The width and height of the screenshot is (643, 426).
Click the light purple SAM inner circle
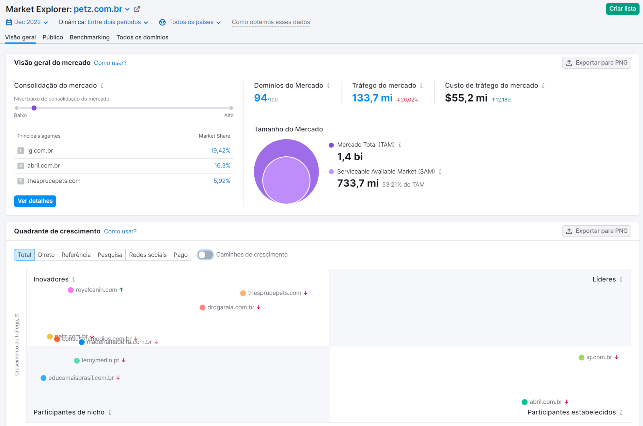[286, 181]
